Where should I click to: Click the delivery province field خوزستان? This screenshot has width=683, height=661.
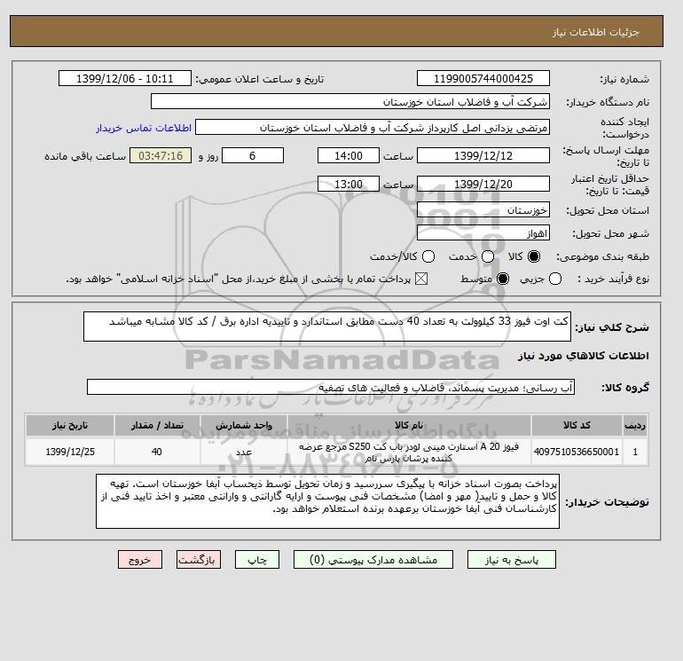point(483,210)
